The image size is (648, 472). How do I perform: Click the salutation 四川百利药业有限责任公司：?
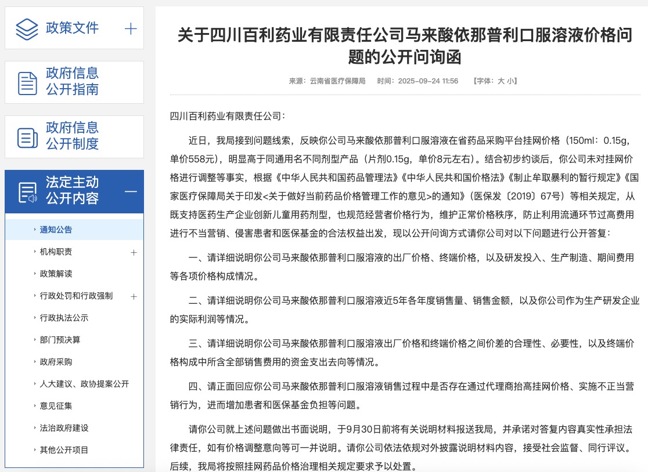click(x=228, y=117)
